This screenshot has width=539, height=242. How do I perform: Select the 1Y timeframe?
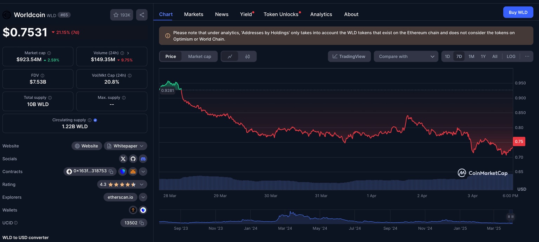pos(483,56)
